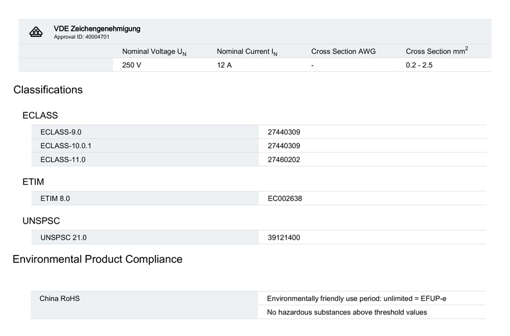Select the EC002638 value
The height and width of the screenshot is (336, 510).
click(284, 198)
